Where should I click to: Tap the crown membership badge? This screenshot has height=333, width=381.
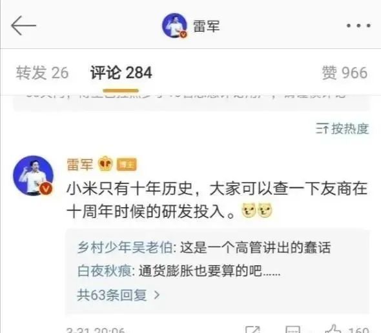click(105, 164)
